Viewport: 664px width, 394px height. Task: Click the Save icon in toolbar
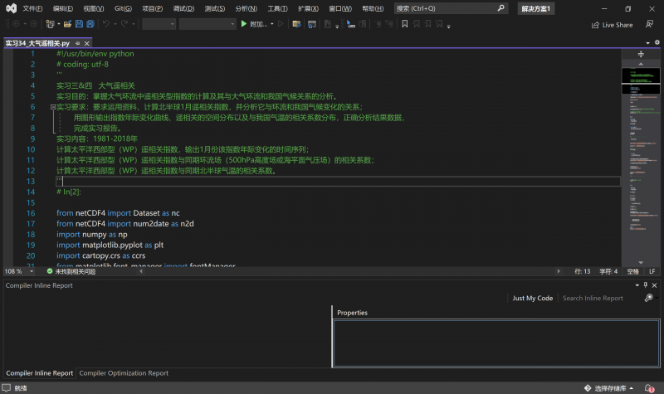pyautogui.click(x=78, y=24)
